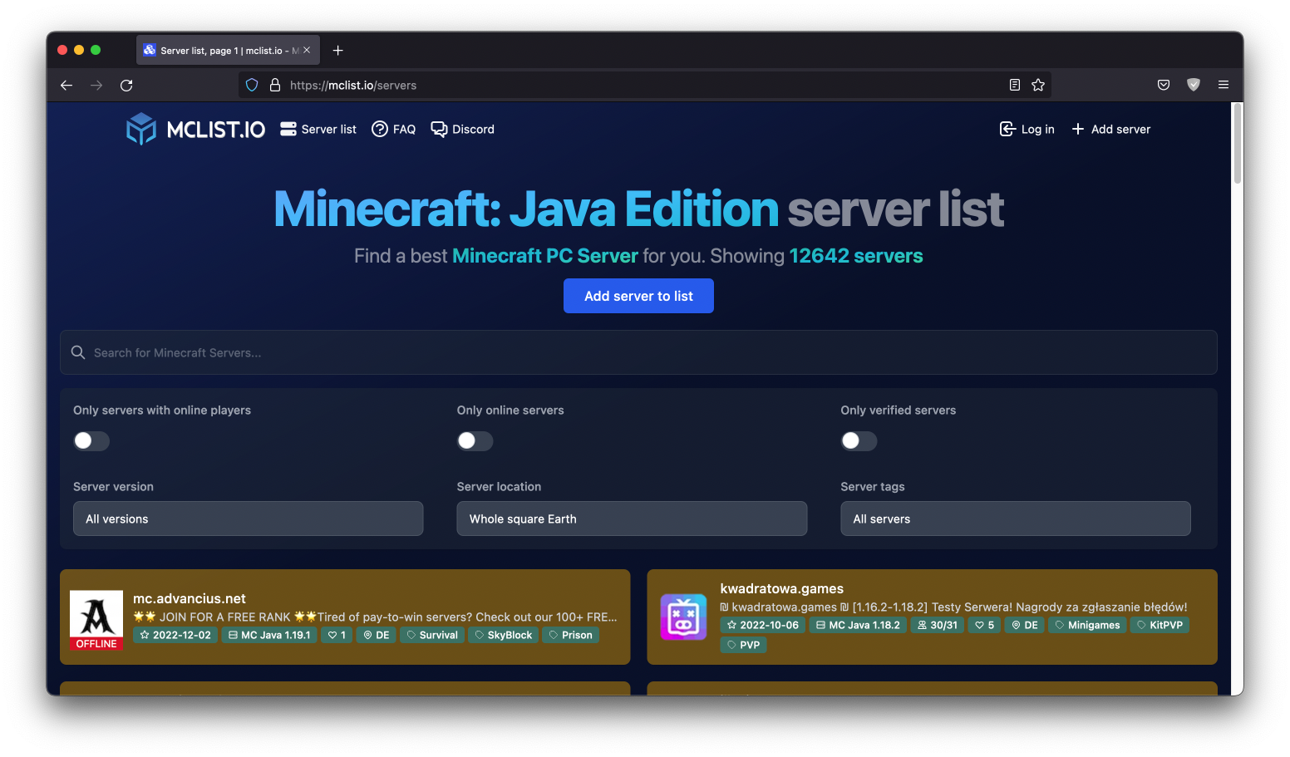Open the Server version dropdown
This screenshot has width=1290, height=757.
tap(248, 519)
